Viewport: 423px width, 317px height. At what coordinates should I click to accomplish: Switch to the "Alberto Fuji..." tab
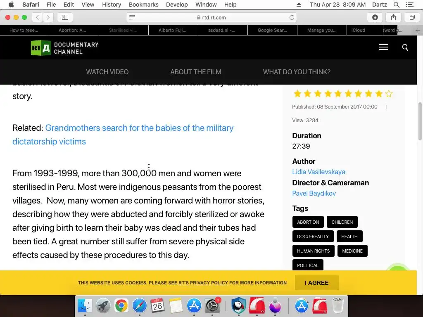[x=173, y=30]
